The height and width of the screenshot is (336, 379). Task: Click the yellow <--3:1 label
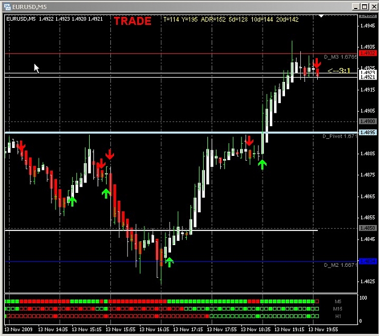[x=338, y=70]
